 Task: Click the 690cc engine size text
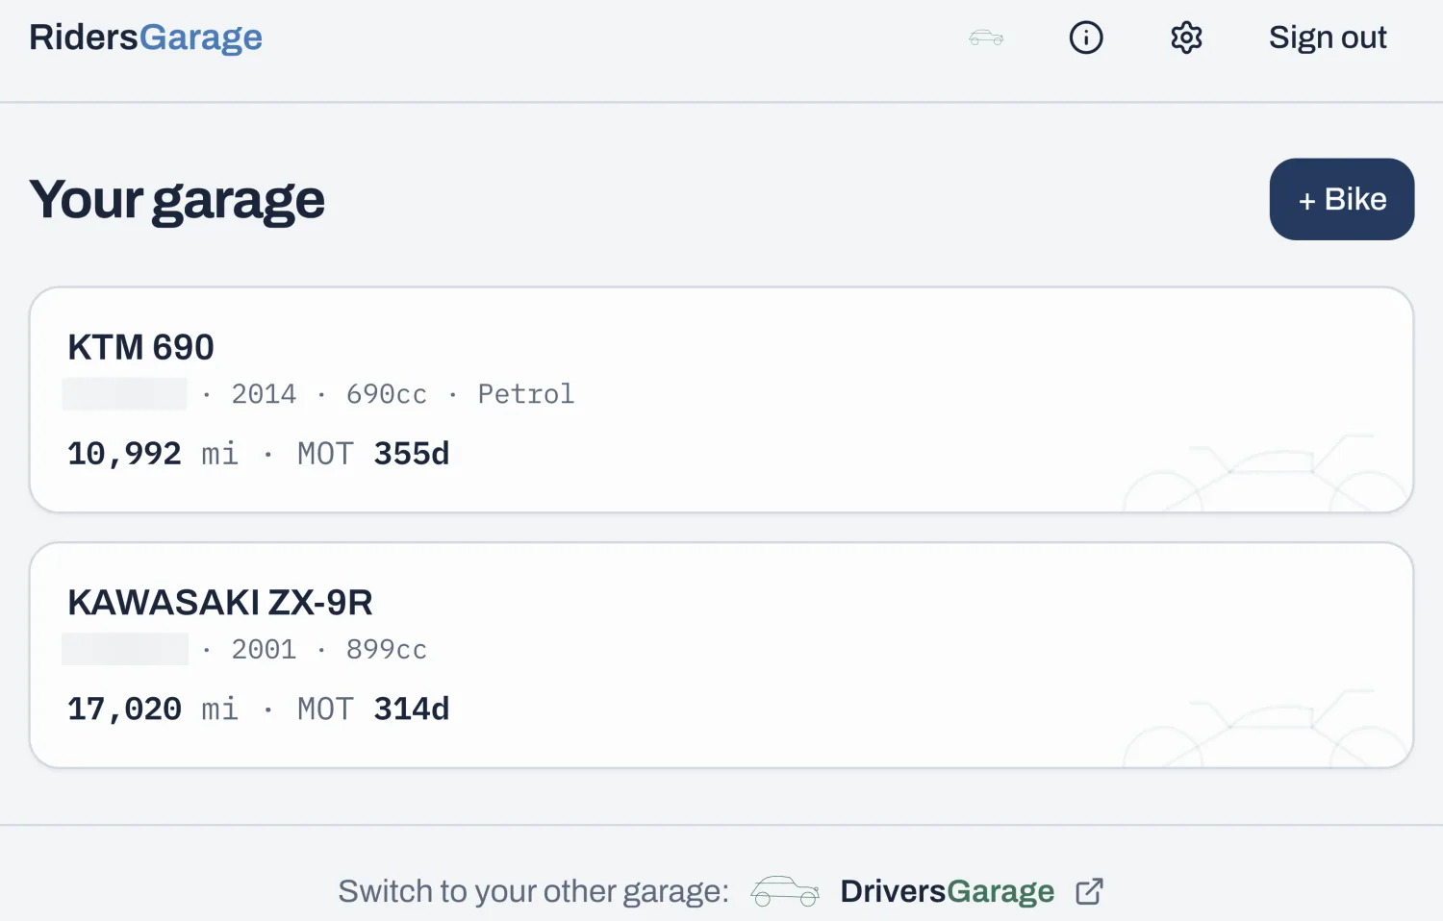[387, 394]
